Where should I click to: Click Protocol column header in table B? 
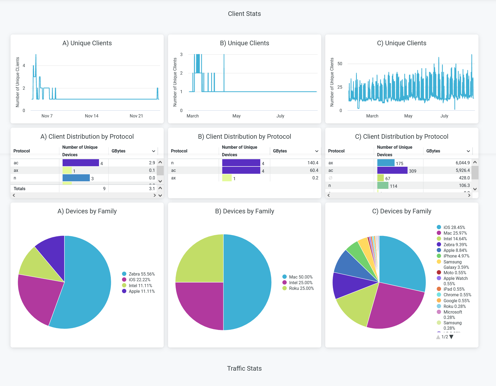179,151
